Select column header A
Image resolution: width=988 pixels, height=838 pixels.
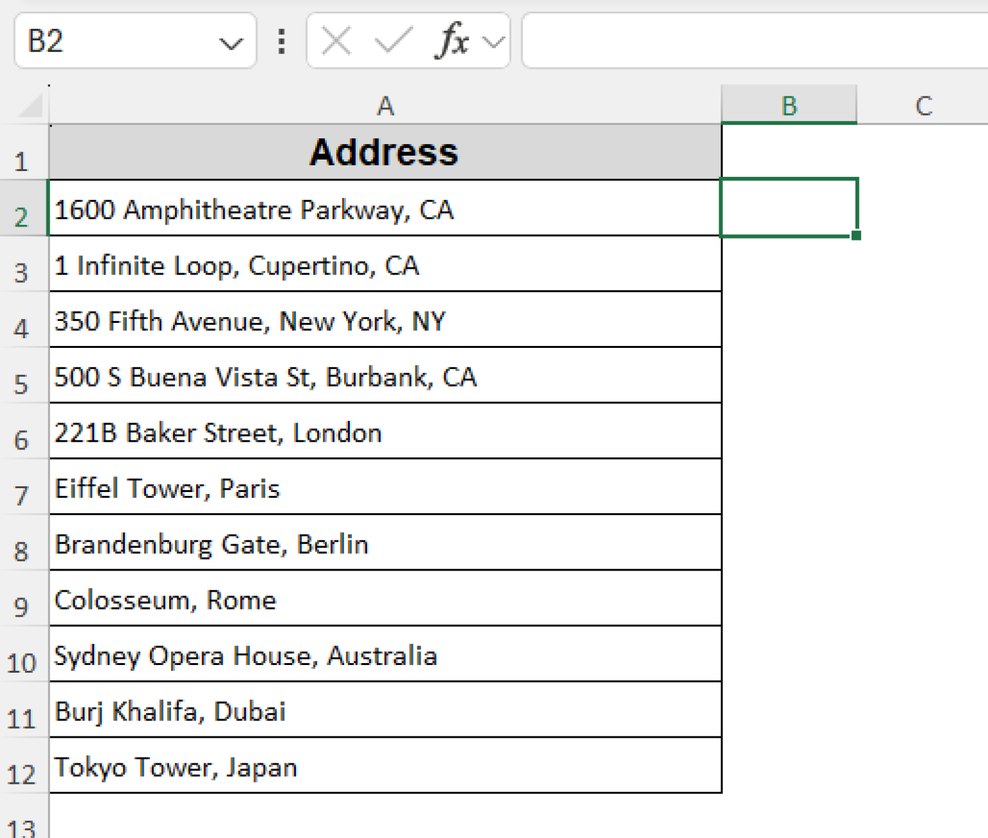pyautogui.click(x=385, y=105)
